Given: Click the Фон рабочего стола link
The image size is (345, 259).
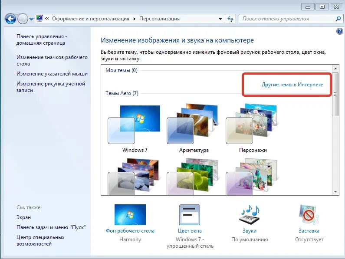Looking at the screenshot, I should 130,231.
